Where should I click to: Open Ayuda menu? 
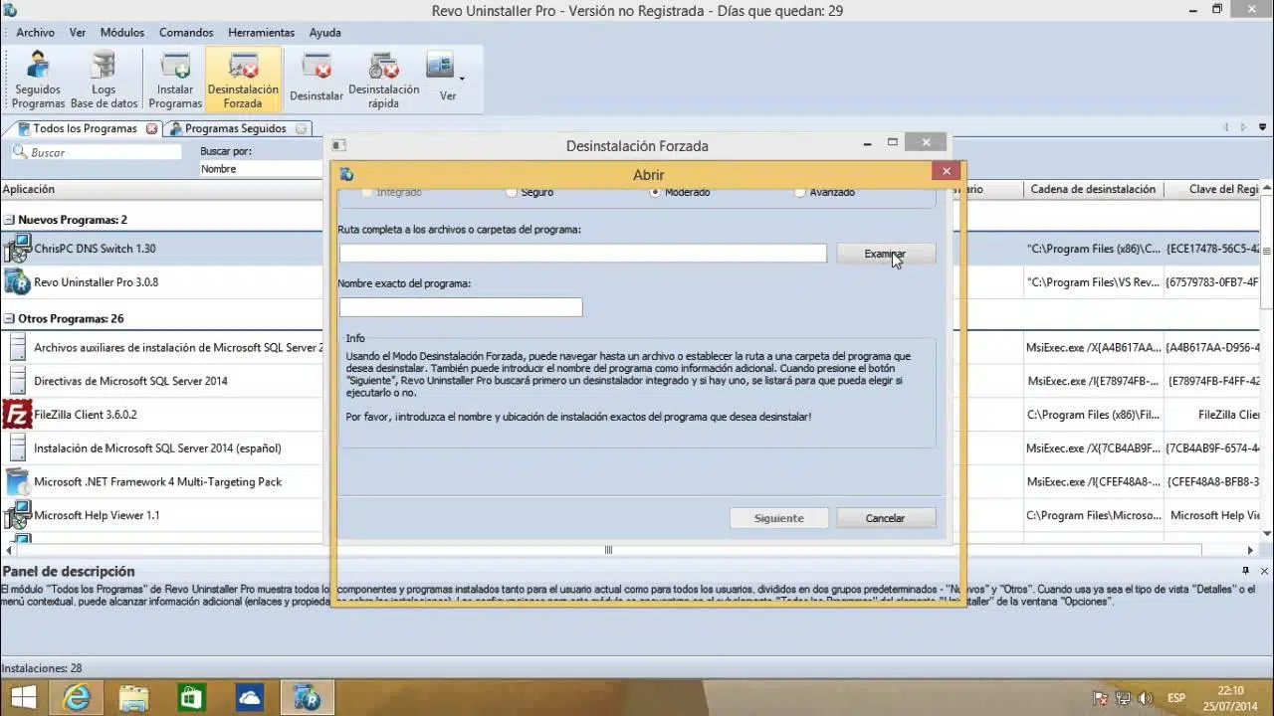[x=324, y=33]
